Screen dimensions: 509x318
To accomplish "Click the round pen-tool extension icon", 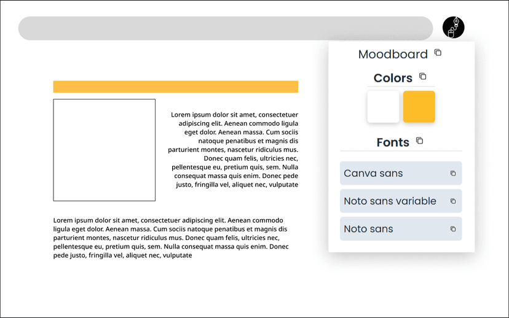I will point(453,27).
